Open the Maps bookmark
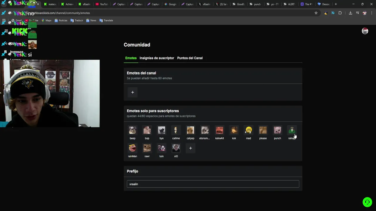 tap(46, 21)
